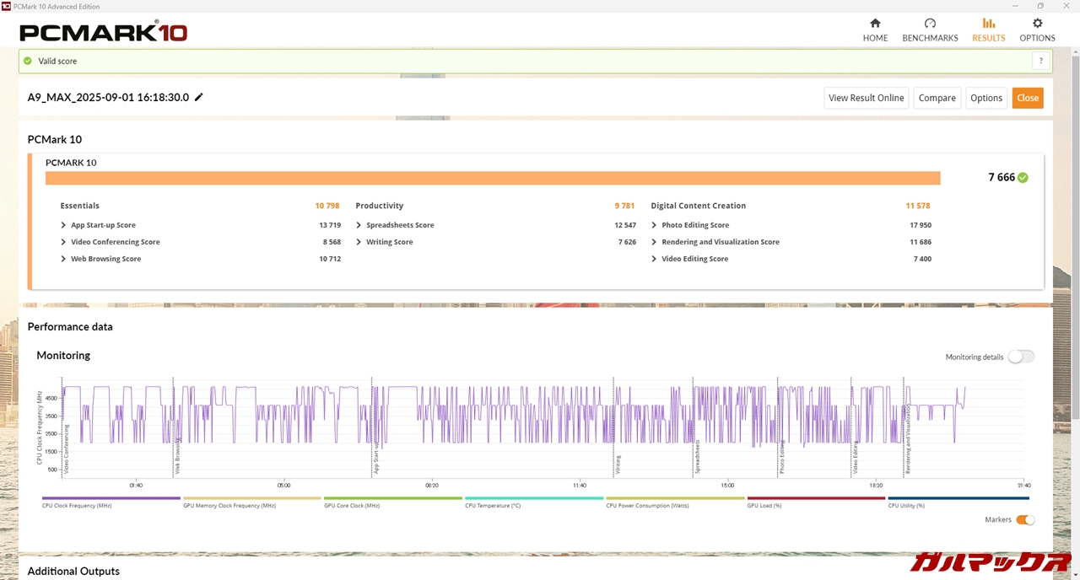Toggle the Markers switch off
Viewport: 1080px width, 580px height.
click(1025, 520)
